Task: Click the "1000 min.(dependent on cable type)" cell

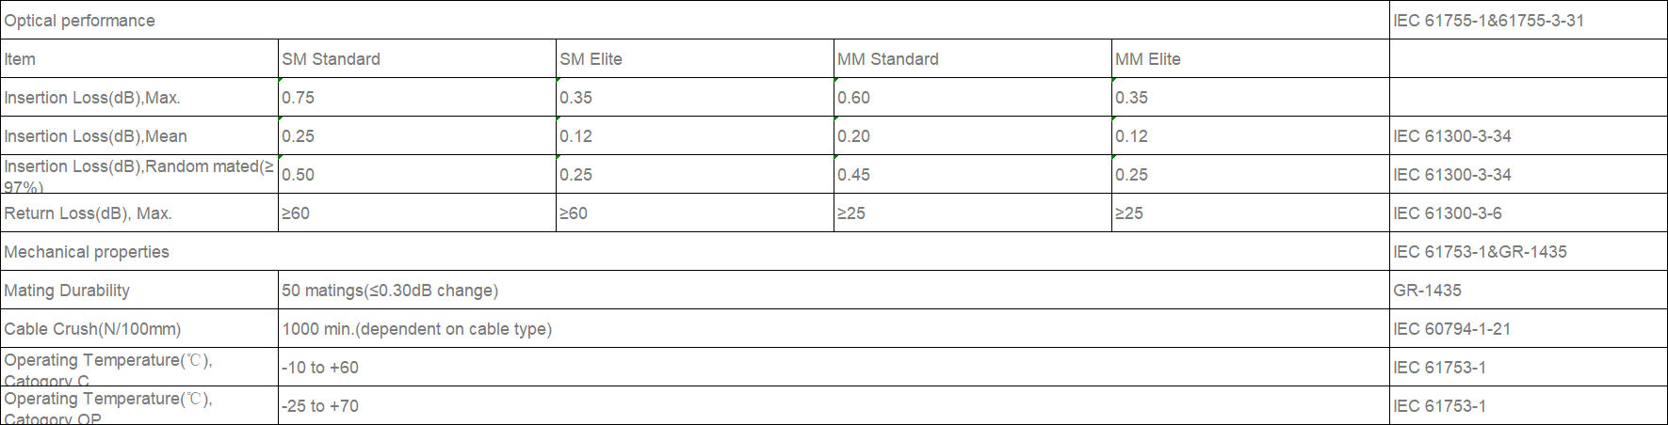Action: coord(416,329)
